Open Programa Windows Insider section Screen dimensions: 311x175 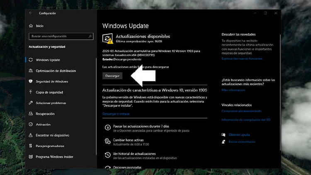tap(54, 157)
